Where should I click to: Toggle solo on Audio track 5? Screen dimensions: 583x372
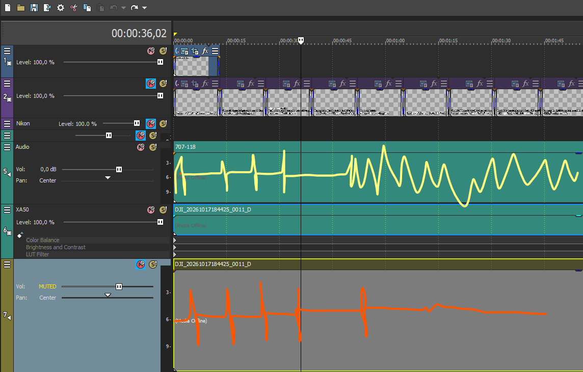[x=153, y=147]
